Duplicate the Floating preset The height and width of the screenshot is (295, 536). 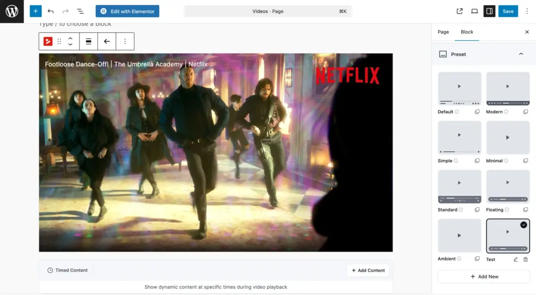point(526,210)
